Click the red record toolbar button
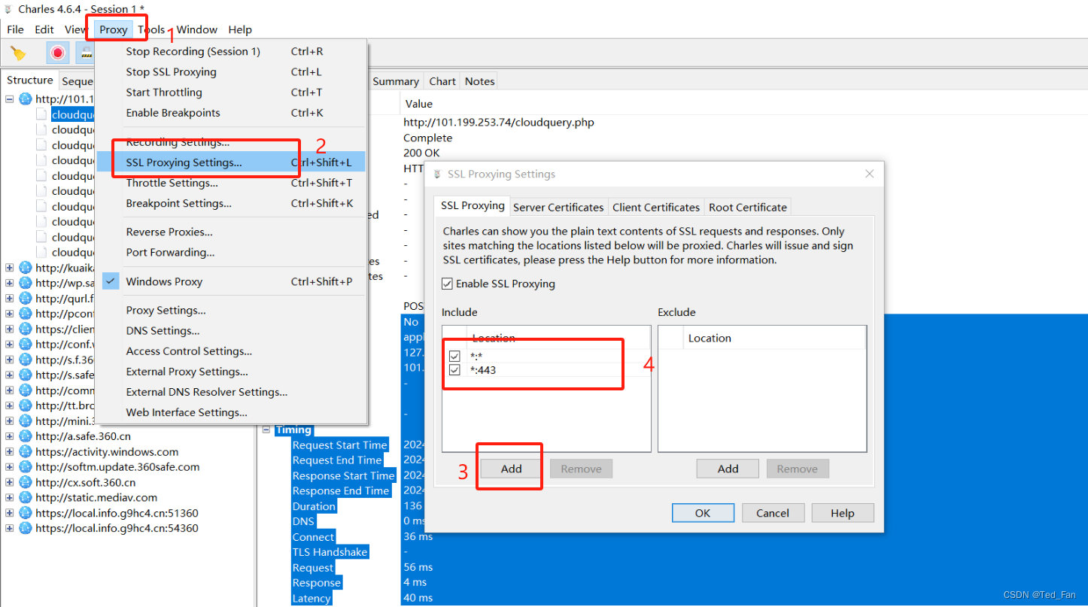Image resolution: width=1088 pixels, height=607 pixels. [x=58, y=53]
